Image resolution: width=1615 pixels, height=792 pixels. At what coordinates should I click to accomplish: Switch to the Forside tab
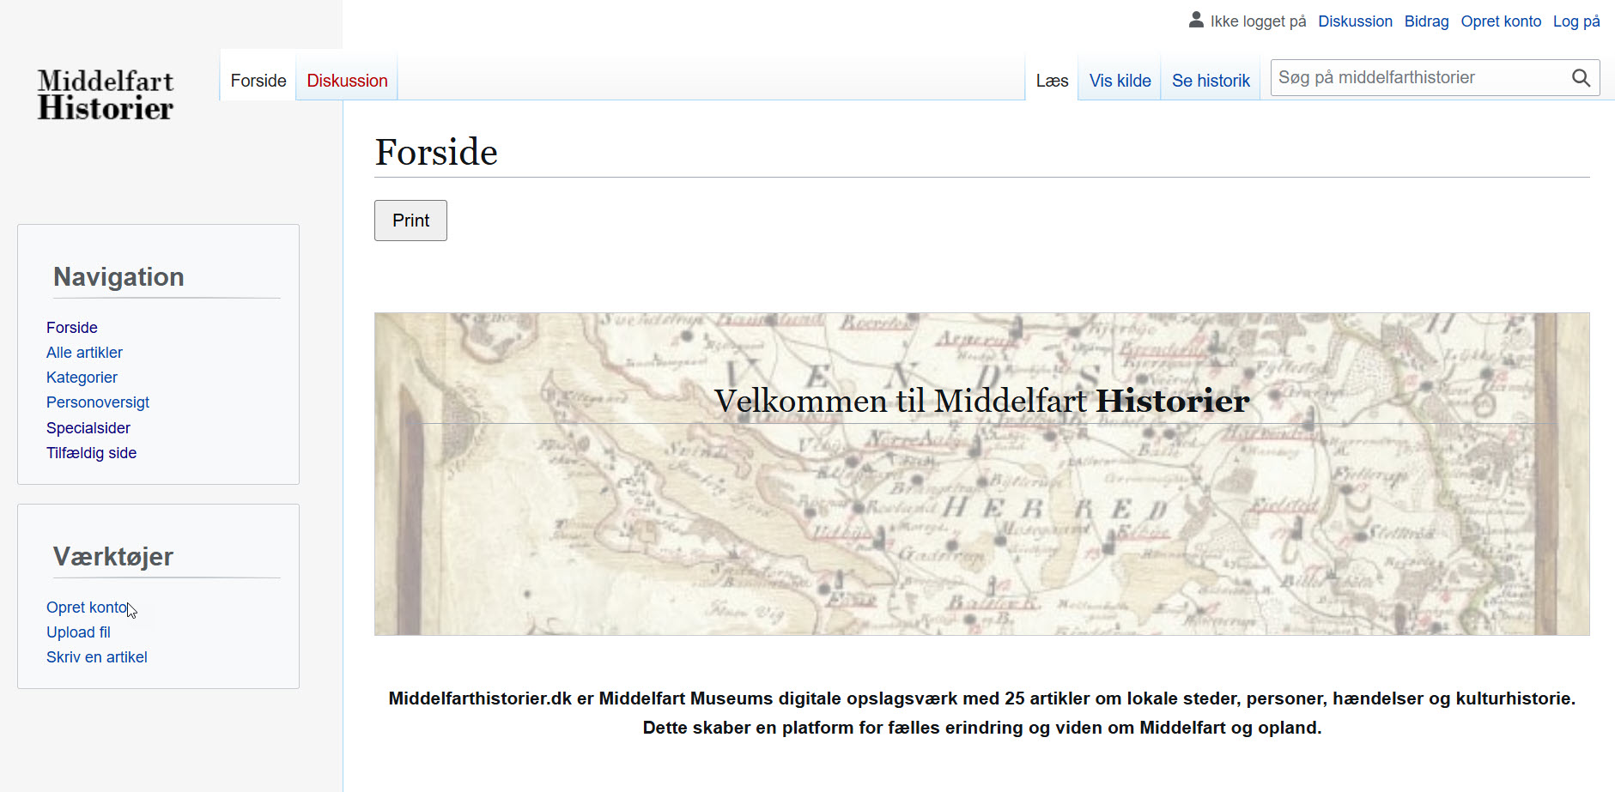pos(258,81)
